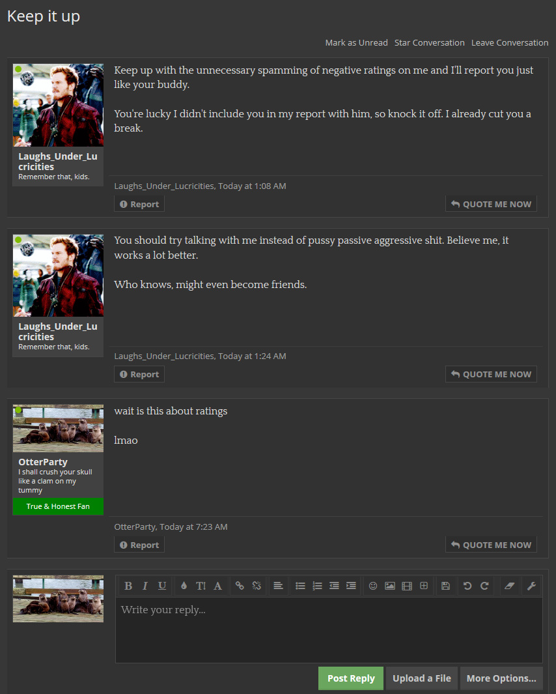Focus the Write your reply text area
Image resolution: width=556 pixels, height=694 pixels.
[x=329, y=630]
